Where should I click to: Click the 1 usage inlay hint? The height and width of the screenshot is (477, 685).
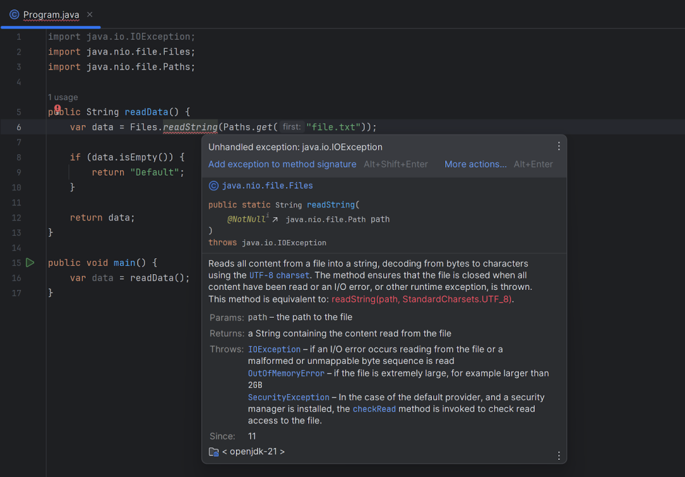pos(63,98)
